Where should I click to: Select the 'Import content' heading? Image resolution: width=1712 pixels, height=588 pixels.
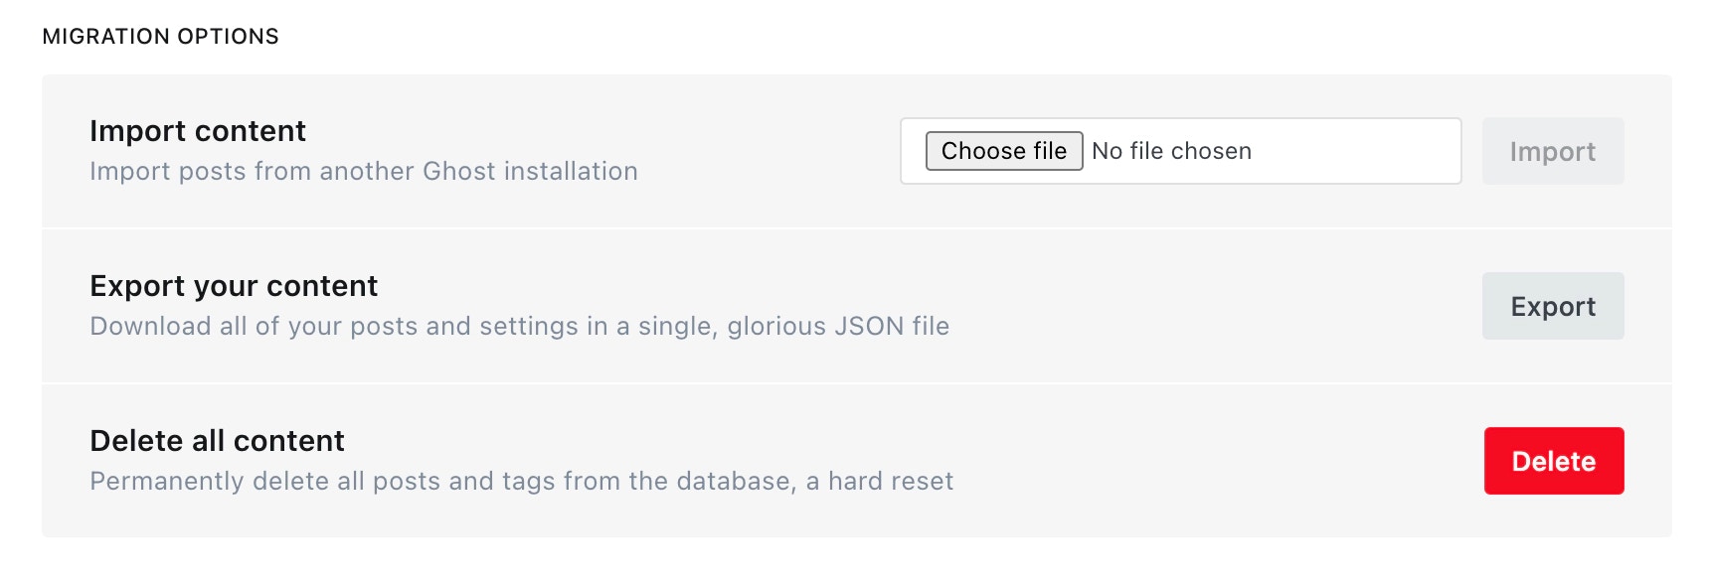click(x=198, y=131)
